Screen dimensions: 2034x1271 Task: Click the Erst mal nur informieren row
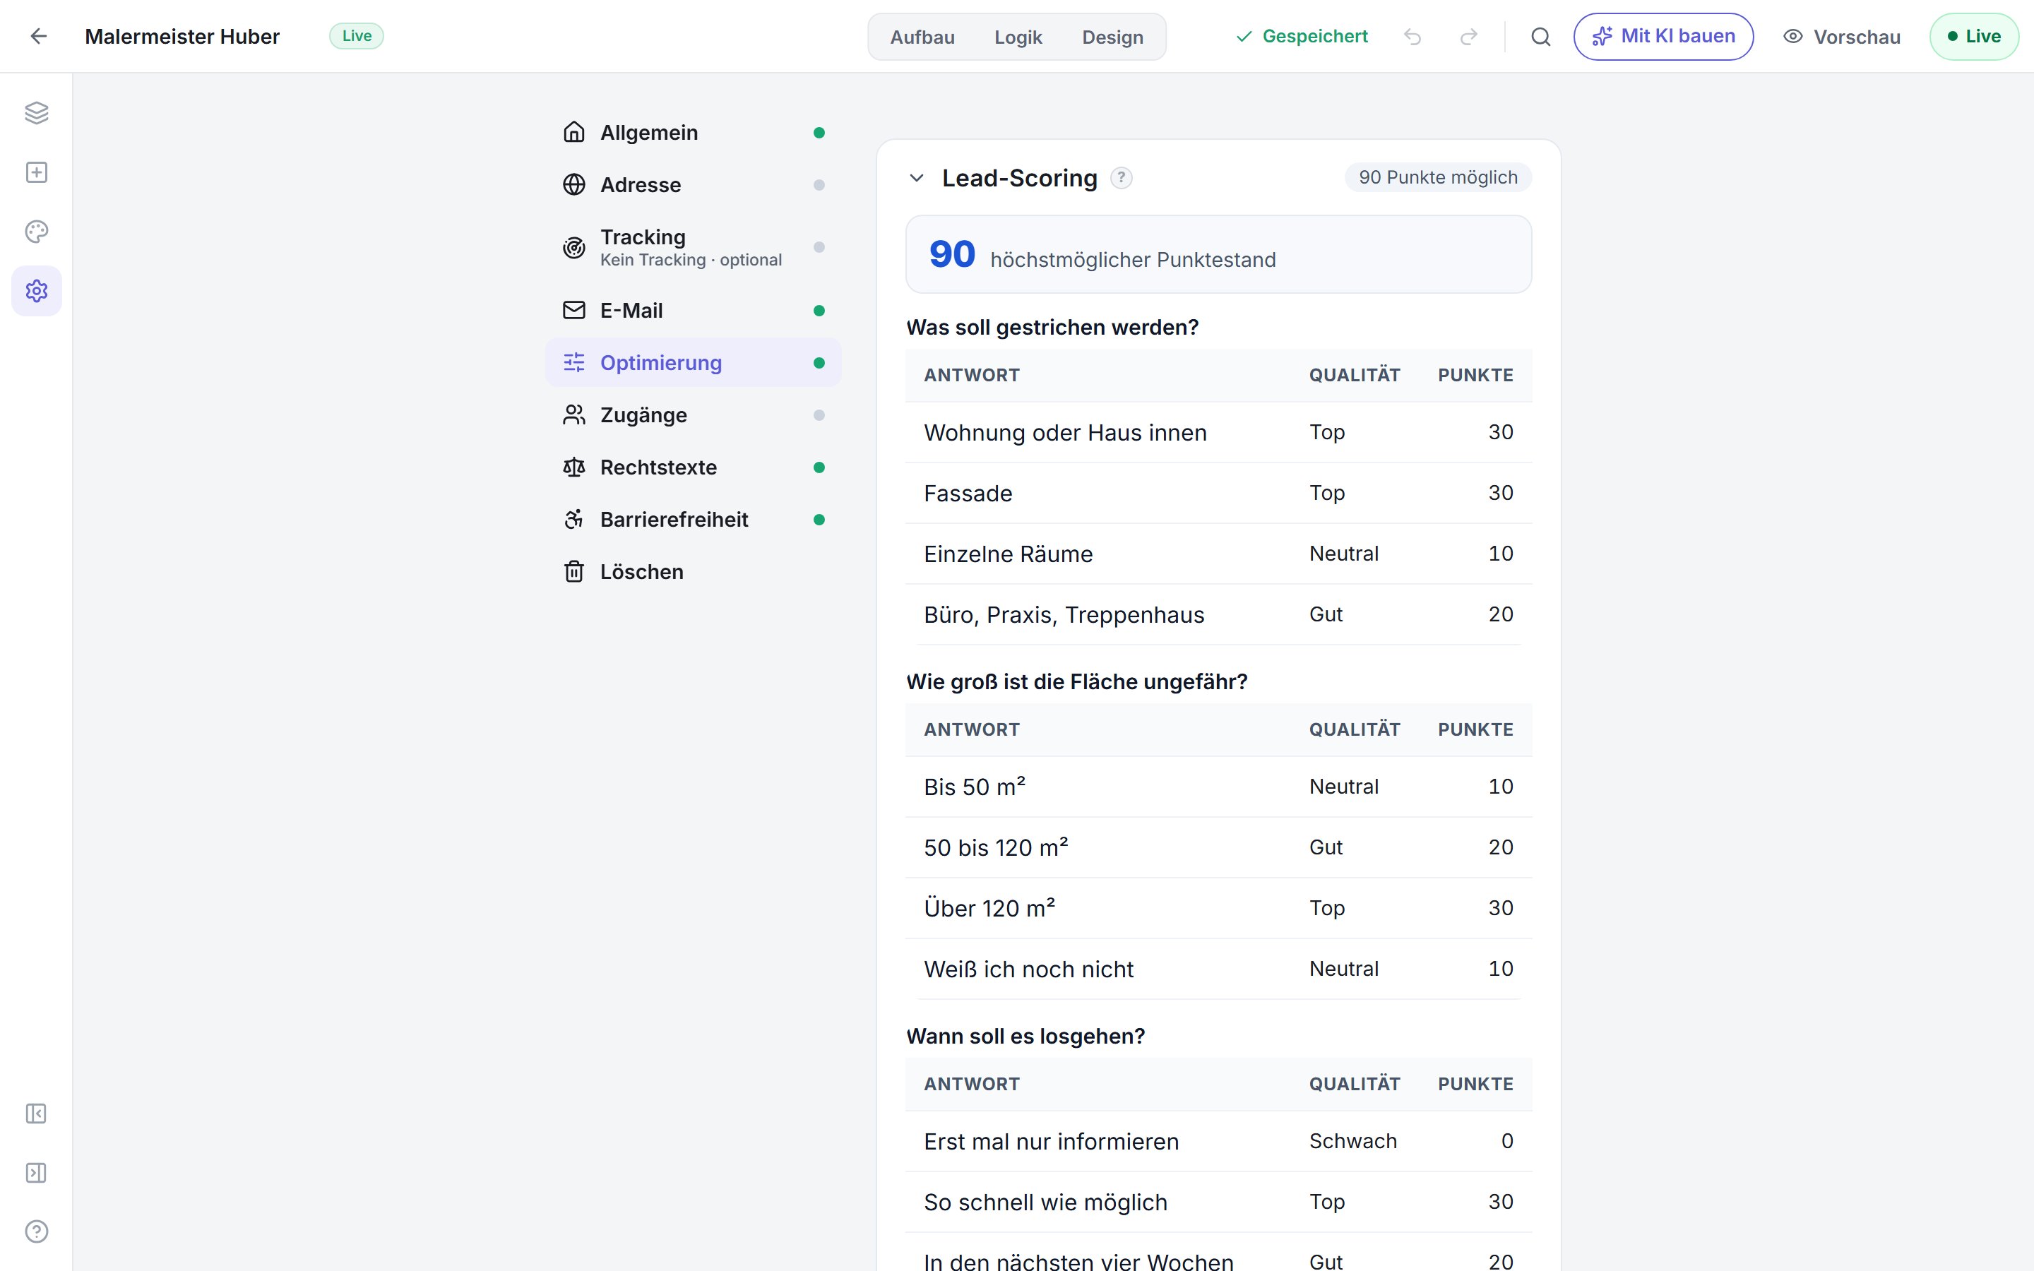[1219, 1142]
